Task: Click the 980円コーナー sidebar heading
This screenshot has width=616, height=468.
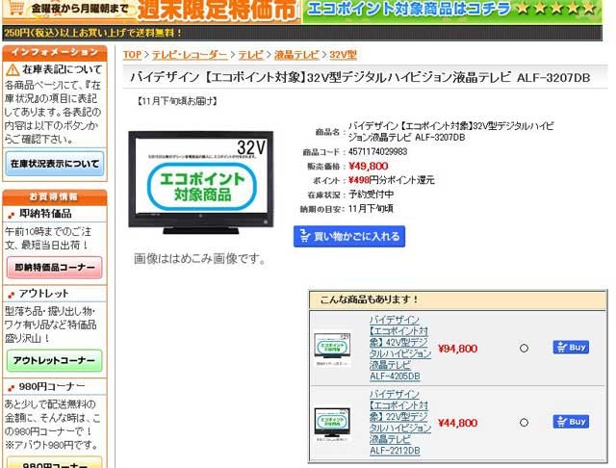Action: 52,387
